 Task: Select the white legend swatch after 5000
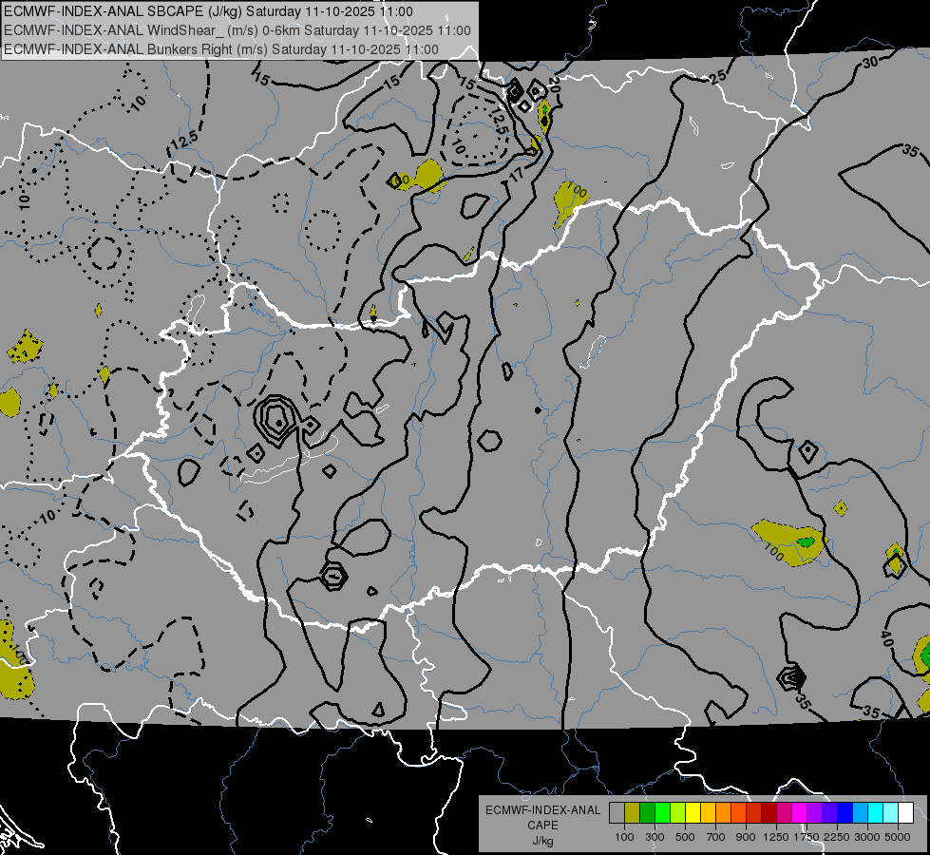905,813
